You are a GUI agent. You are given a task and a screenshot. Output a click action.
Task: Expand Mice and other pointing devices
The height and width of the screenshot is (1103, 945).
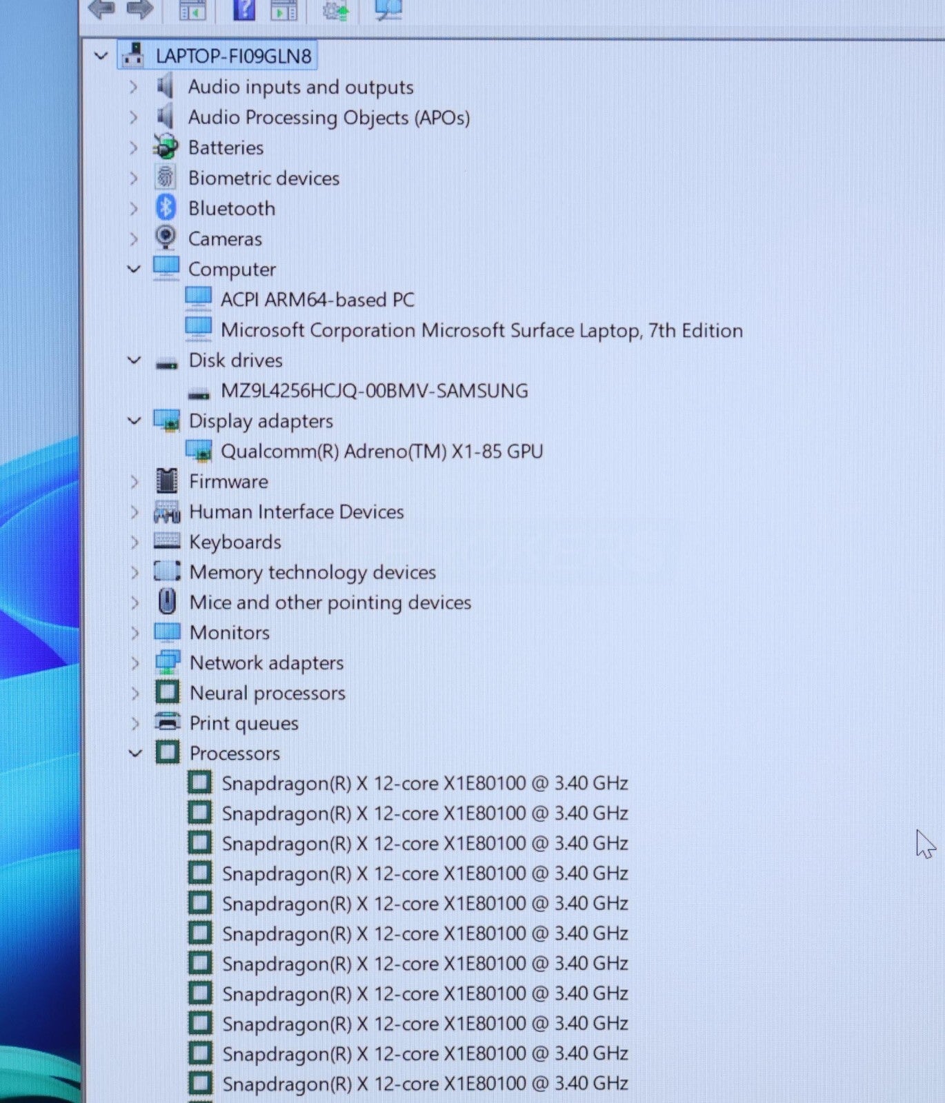click(x=135, y=603)
